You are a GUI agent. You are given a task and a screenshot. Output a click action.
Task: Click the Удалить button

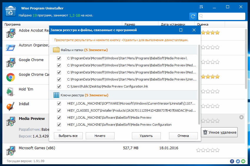tap(146, 136)
